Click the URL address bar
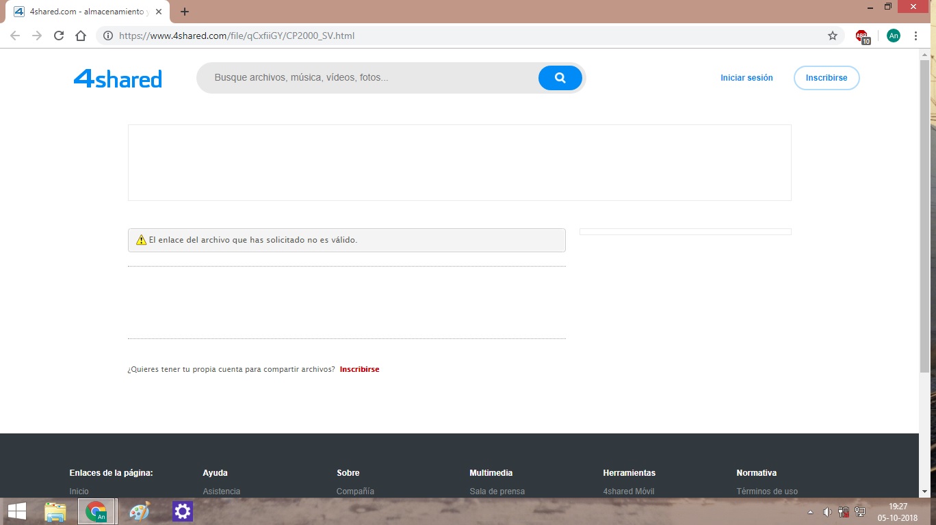The height and width of the screenshot is (525, 936). tap(465, 36)
